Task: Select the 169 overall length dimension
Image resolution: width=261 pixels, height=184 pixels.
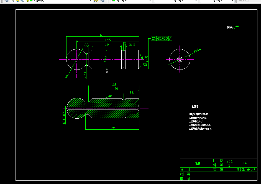Action: click(103, 35)
